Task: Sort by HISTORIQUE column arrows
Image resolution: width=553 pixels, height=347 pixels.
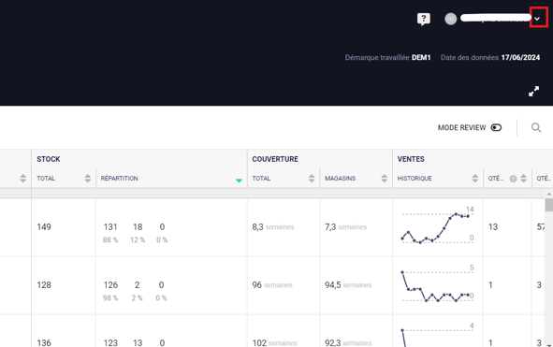Action: click(475, 179)
